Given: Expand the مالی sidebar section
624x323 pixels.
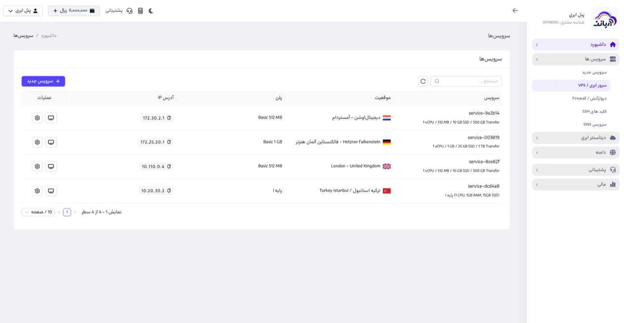Looking at the screenshot, I should [x=576, y=185].
